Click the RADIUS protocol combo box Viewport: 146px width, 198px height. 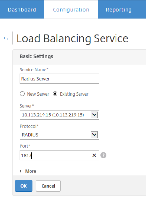pos(55,135)
